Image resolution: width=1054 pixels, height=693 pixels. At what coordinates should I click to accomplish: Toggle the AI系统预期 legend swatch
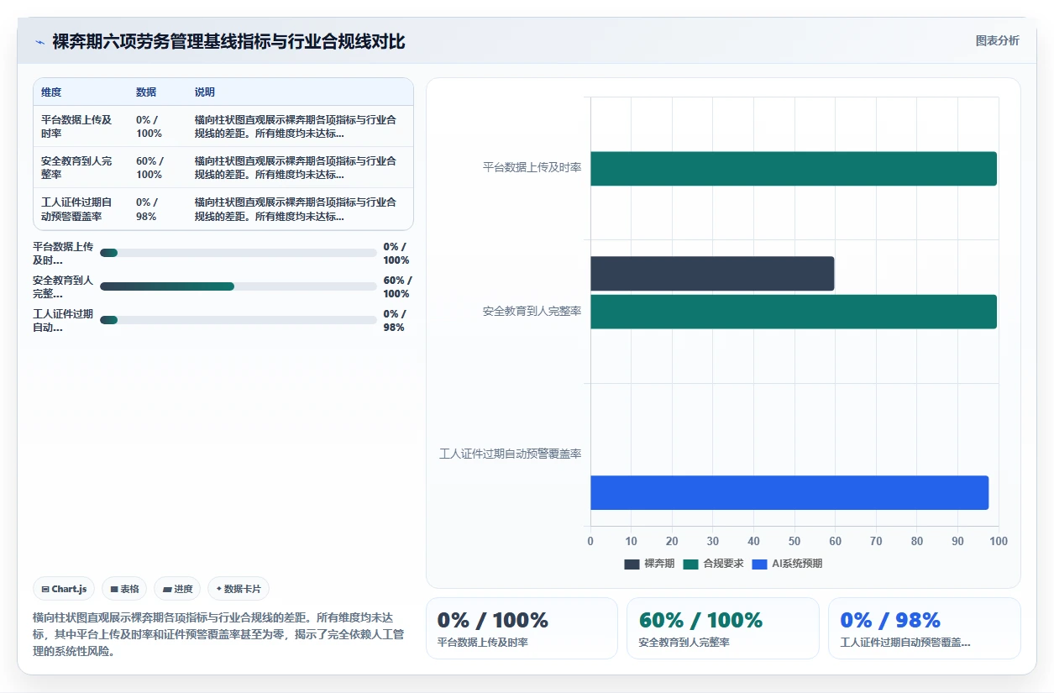(760, 564)
